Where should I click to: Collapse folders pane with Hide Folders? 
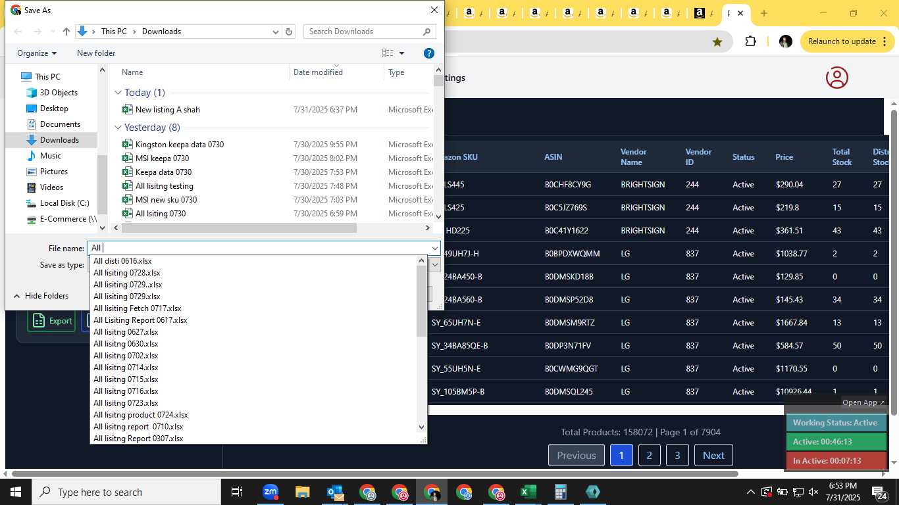point(40,296)
